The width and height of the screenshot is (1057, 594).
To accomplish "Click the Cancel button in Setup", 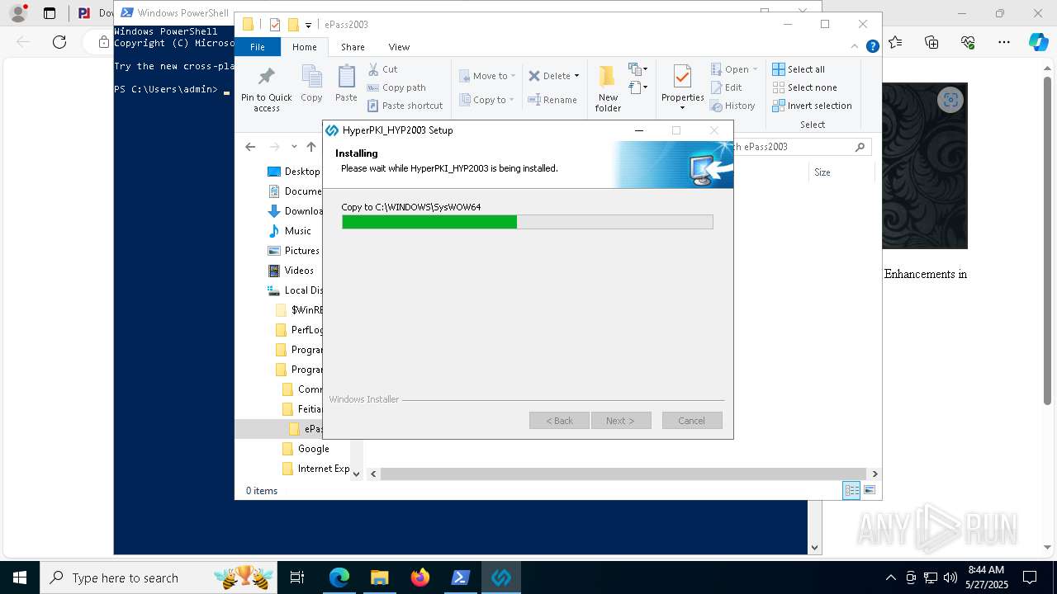I will [x=692, y=421].
